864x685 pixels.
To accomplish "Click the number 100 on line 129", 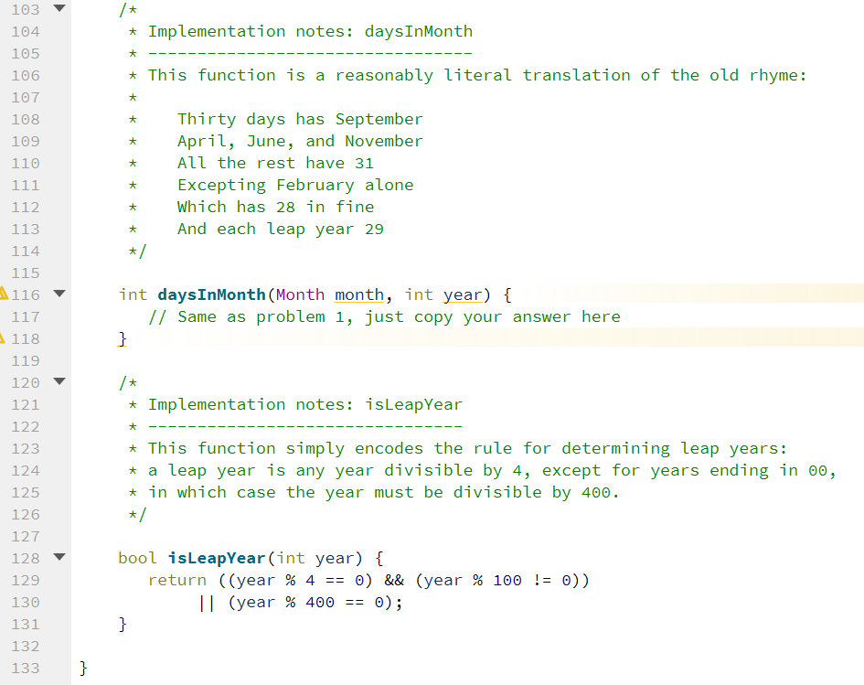I will pos(507,581).
